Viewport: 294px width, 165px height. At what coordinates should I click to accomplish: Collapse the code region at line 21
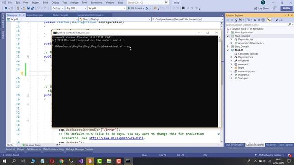(x=28, y=56)
